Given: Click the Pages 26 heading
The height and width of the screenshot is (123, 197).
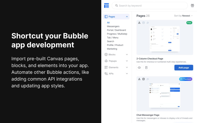Looking at the screenshot, I should pos(143,16).
